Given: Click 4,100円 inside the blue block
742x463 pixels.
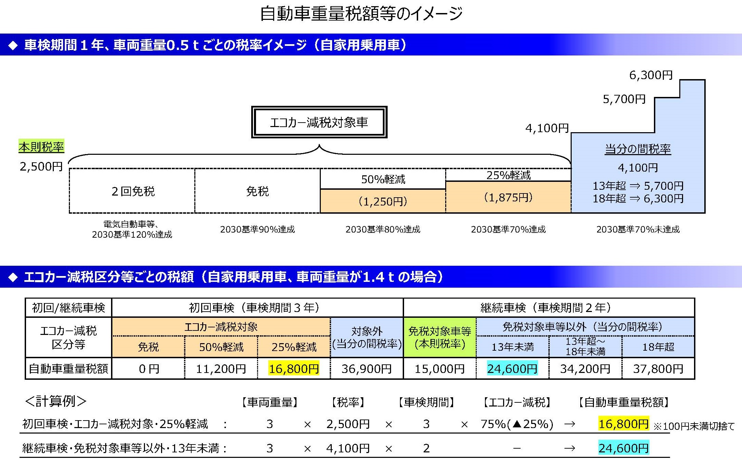Looking at the screenshot, I should click(x=638, y=167).
